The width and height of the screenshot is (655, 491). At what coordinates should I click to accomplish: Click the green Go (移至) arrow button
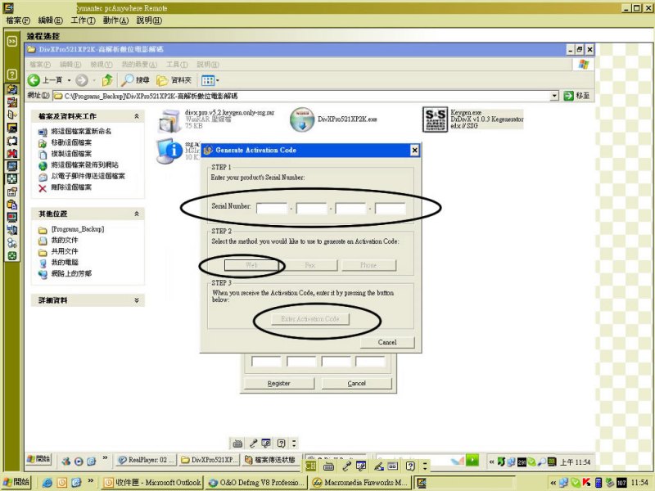568,96
